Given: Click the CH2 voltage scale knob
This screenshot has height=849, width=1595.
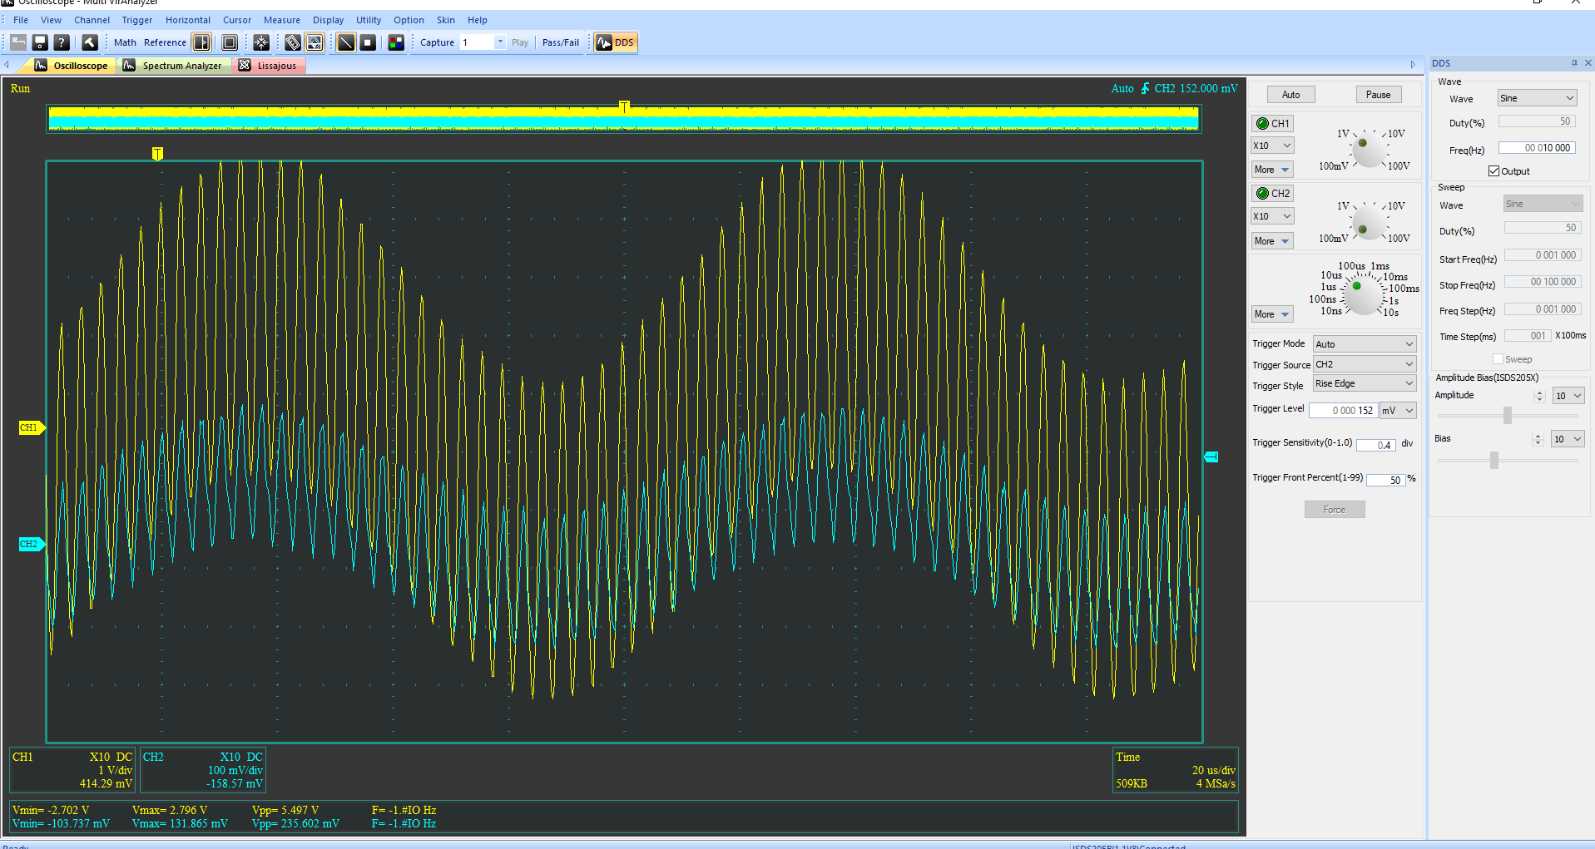Looking at the screenshot, I should [x=1368, y=222].
